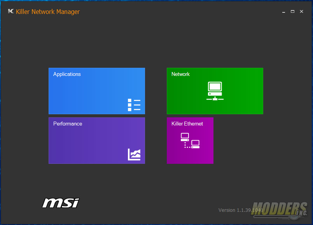This screenshot has width=313, height=225.
Task: Maximize the Killer Network Manager window
Action: [292, 12]
